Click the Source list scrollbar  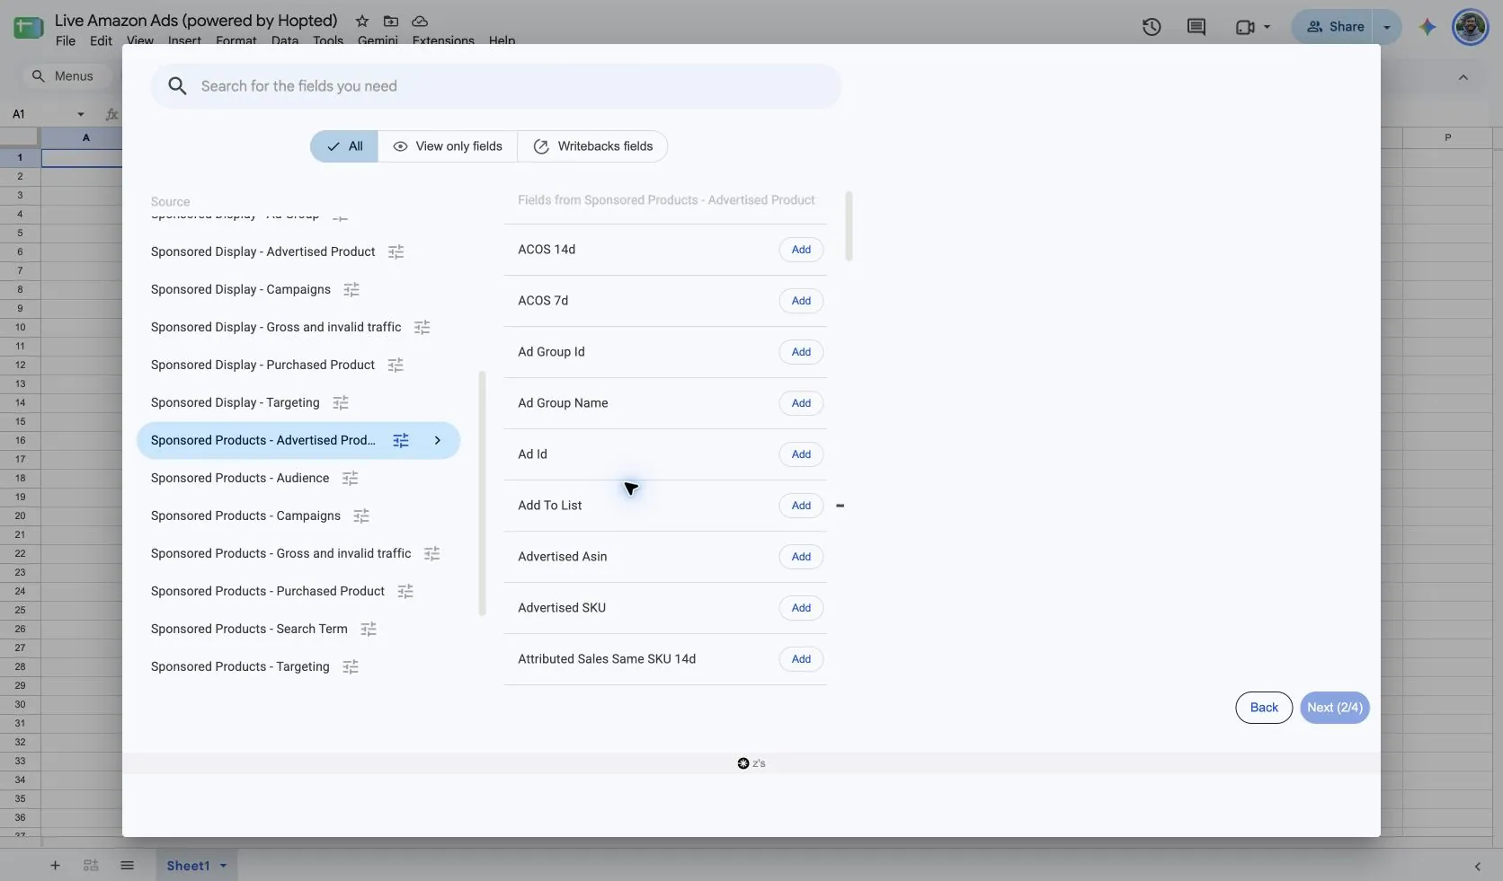tap(483, 493)
